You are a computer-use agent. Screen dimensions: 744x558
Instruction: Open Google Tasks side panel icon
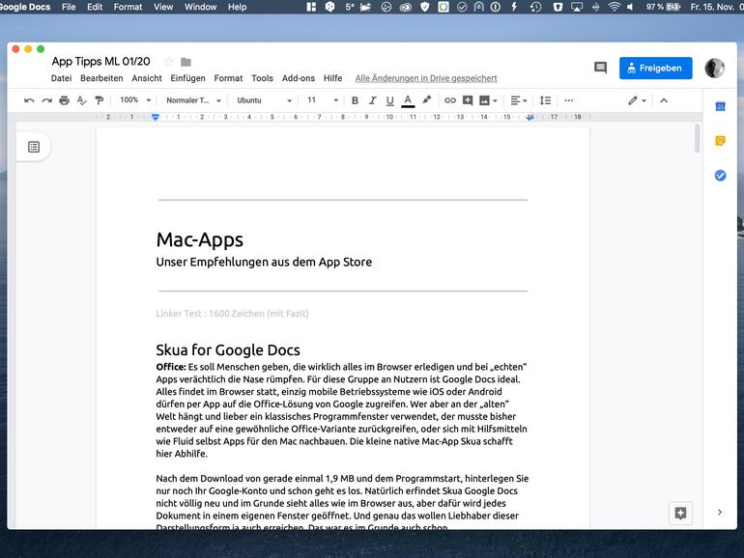pos(720,175)
